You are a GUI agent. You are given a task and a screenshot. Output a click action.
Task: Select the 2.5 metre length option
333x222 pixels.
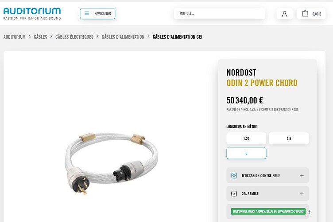pyautogui.click(x=289, y=139)
